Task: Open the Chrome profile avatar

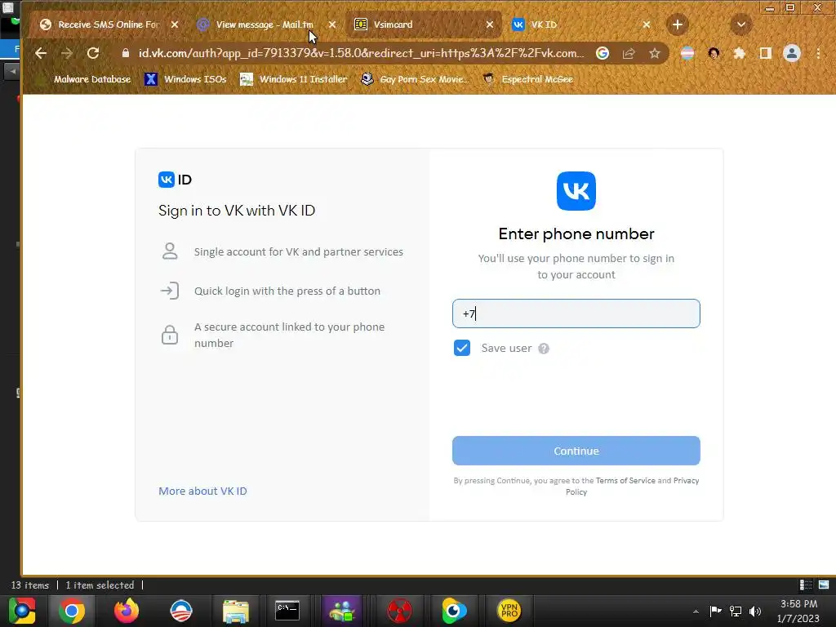Action: [792, 53]
